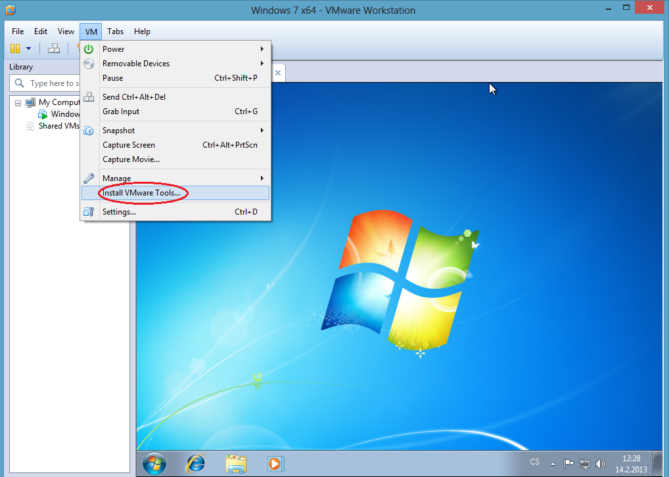Click the Snapshot icon in the VM menu
Screen dimensions: 669x477
pos(88,130)
